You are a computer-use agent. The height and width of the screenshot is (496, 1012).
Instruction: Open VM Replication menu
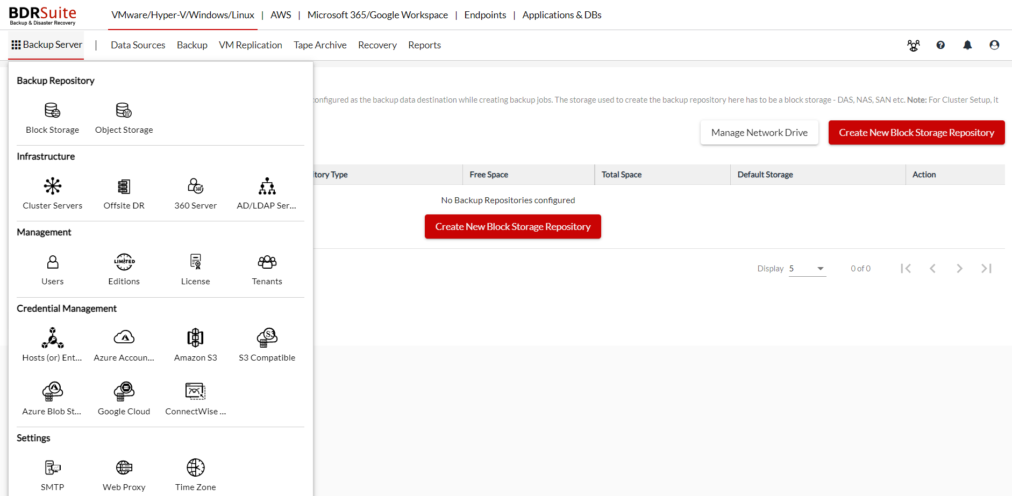(x=251, y=45)
